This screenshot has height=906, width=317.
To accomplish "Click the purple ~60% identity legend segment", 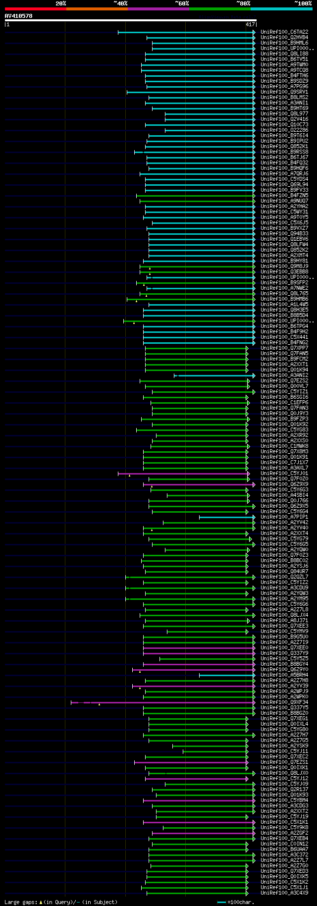I will coord(158,9).
